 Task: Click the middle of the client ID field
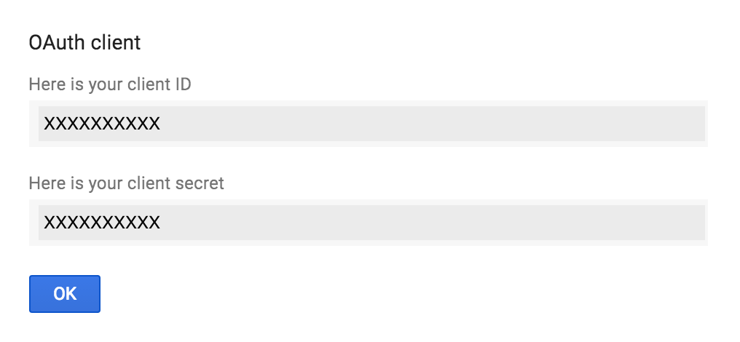click(x=371, y=124)
